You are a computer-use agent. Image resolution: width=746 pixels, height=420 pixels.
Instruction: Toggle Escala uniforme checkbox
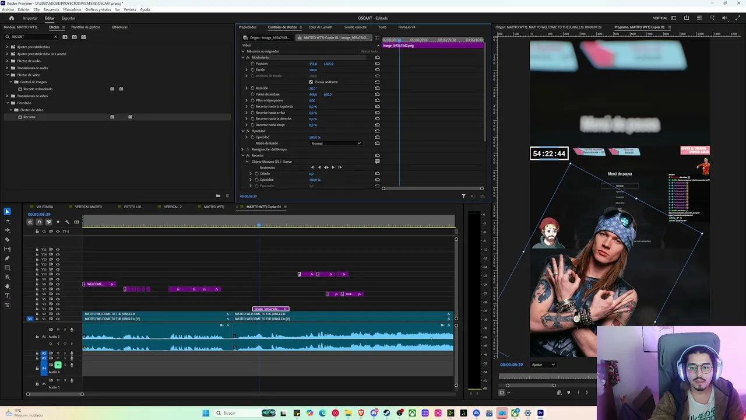pyautogui.click(x=311, y=82)
